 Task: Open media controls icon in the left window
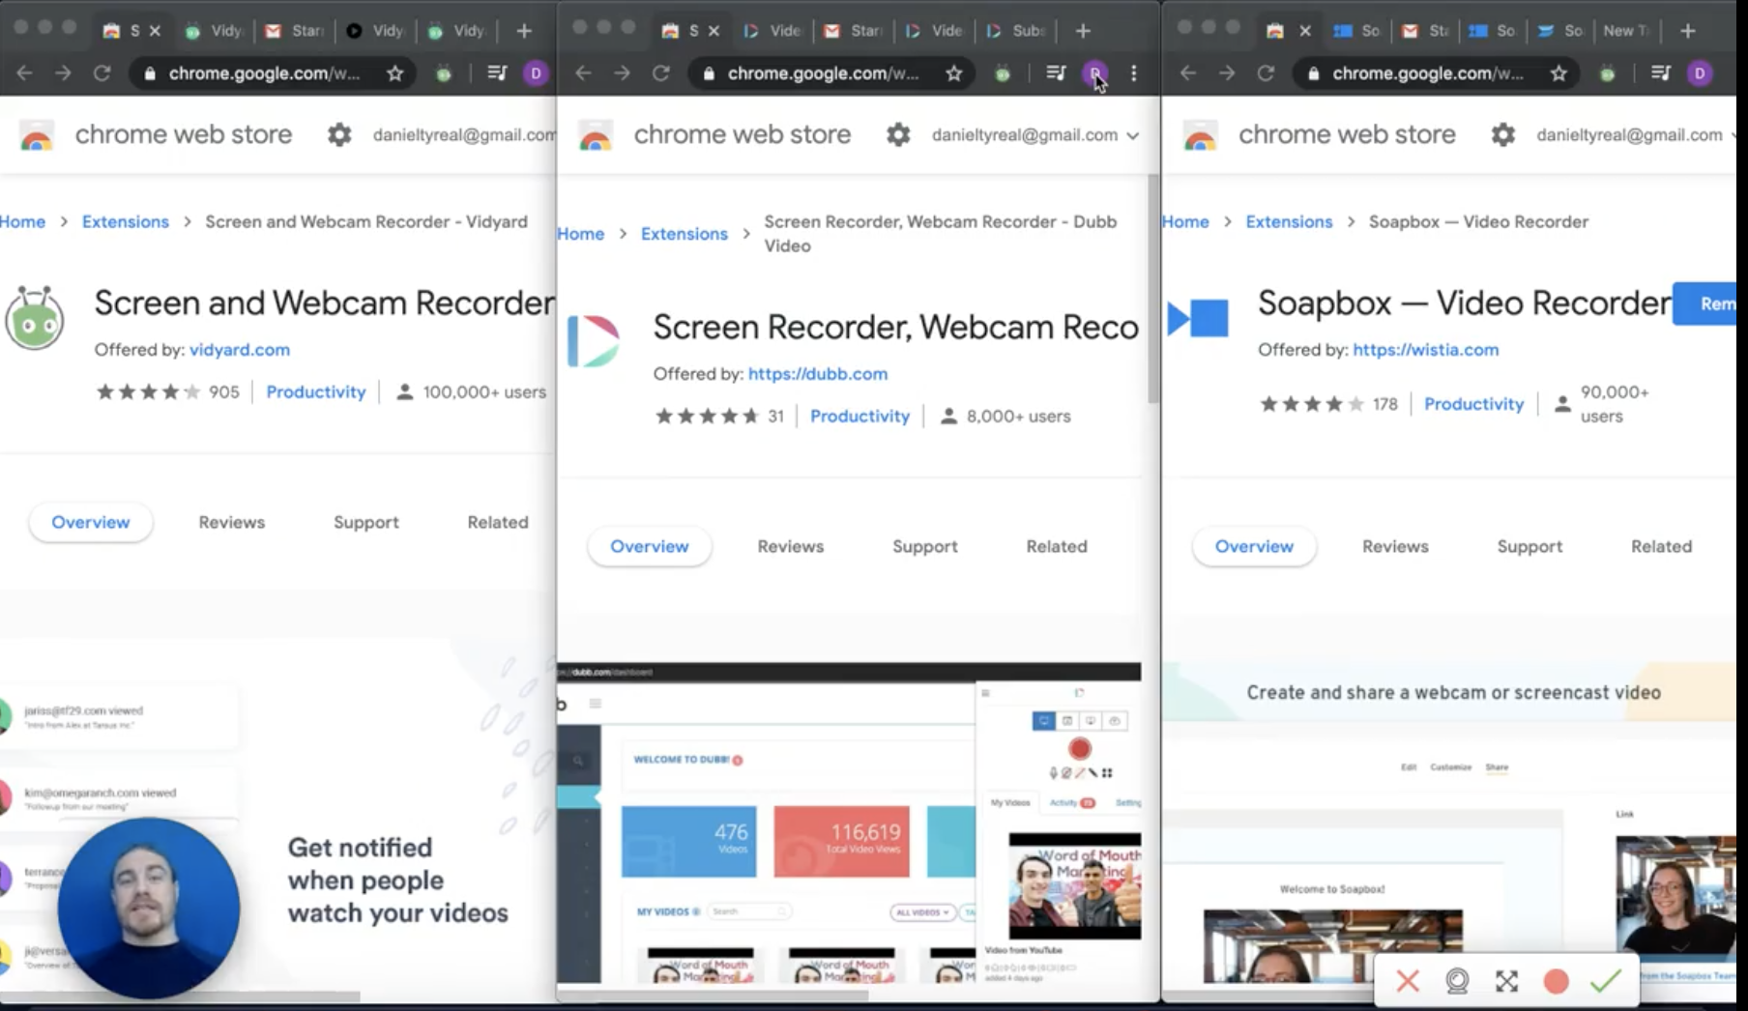click(x=497, y=73)
